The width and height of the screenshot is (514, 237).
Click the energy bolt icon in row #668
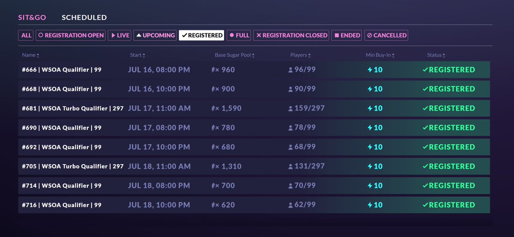click(370, 89)
